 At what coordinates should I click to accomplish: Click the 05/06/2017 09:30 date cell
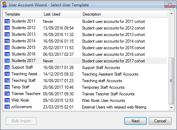click(x=58, y=94)
